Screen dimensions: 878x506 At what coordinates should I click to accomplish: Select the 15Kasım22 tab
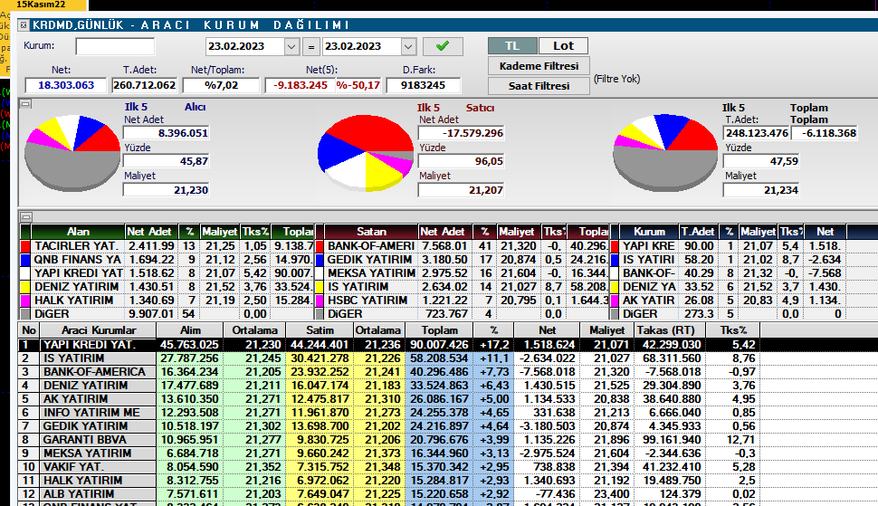pyautogui.click(x=43, y=5)
